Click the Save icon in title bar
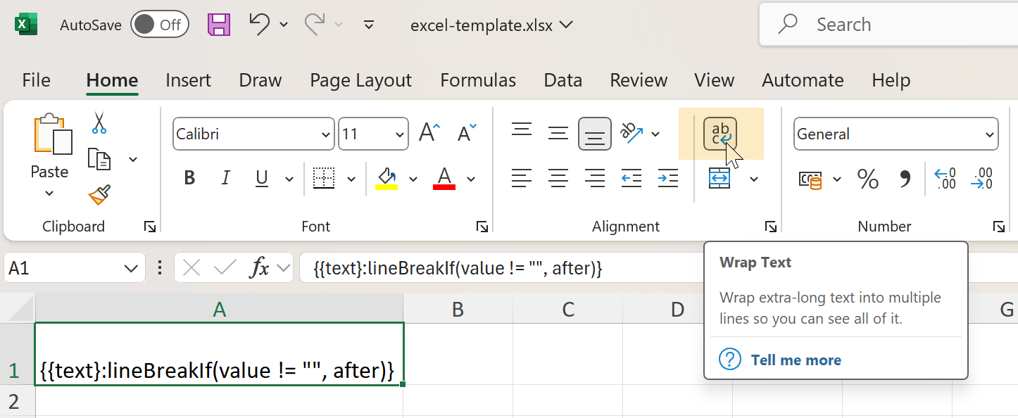1018x418 pixels. pos(219,25)
